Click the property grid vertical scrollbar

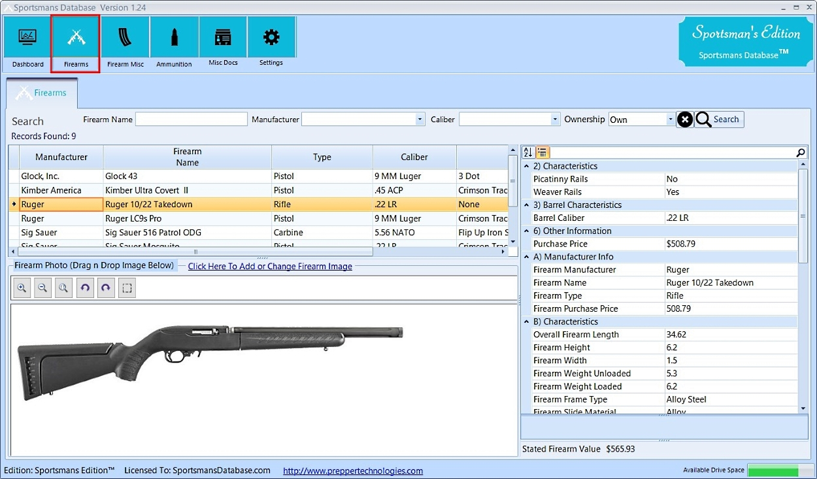tap(803, 216)
